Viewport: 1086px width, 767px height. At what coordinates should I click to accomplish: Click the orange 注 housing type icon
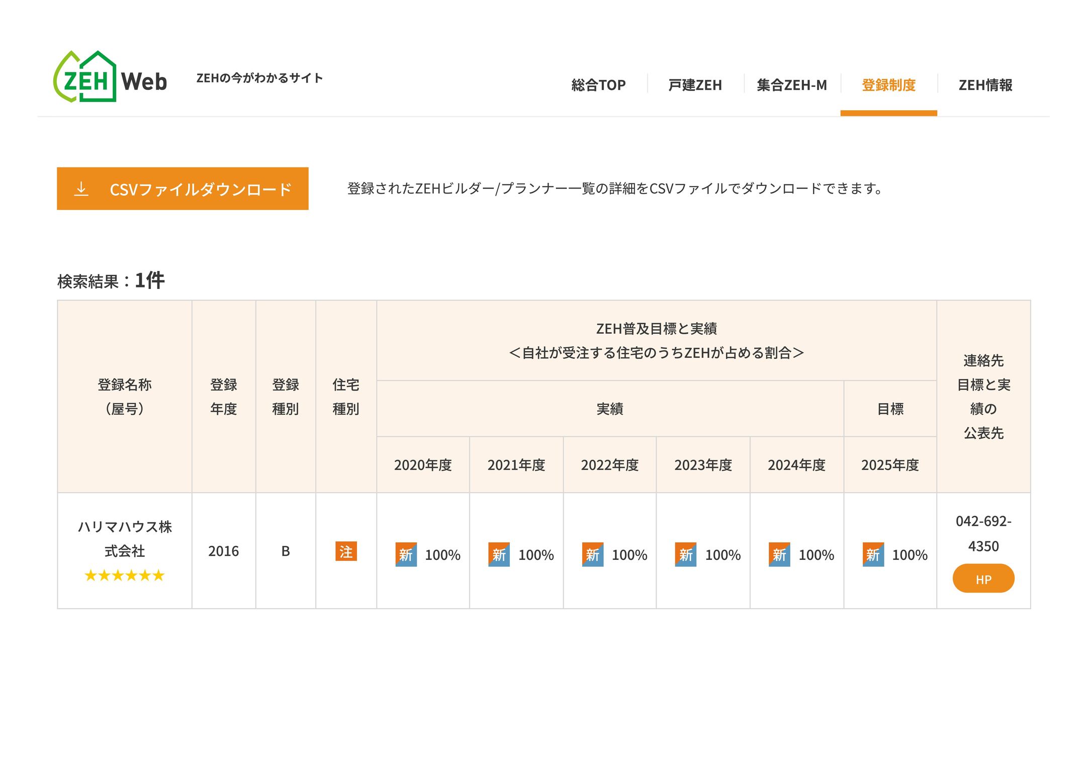(346, 551)
